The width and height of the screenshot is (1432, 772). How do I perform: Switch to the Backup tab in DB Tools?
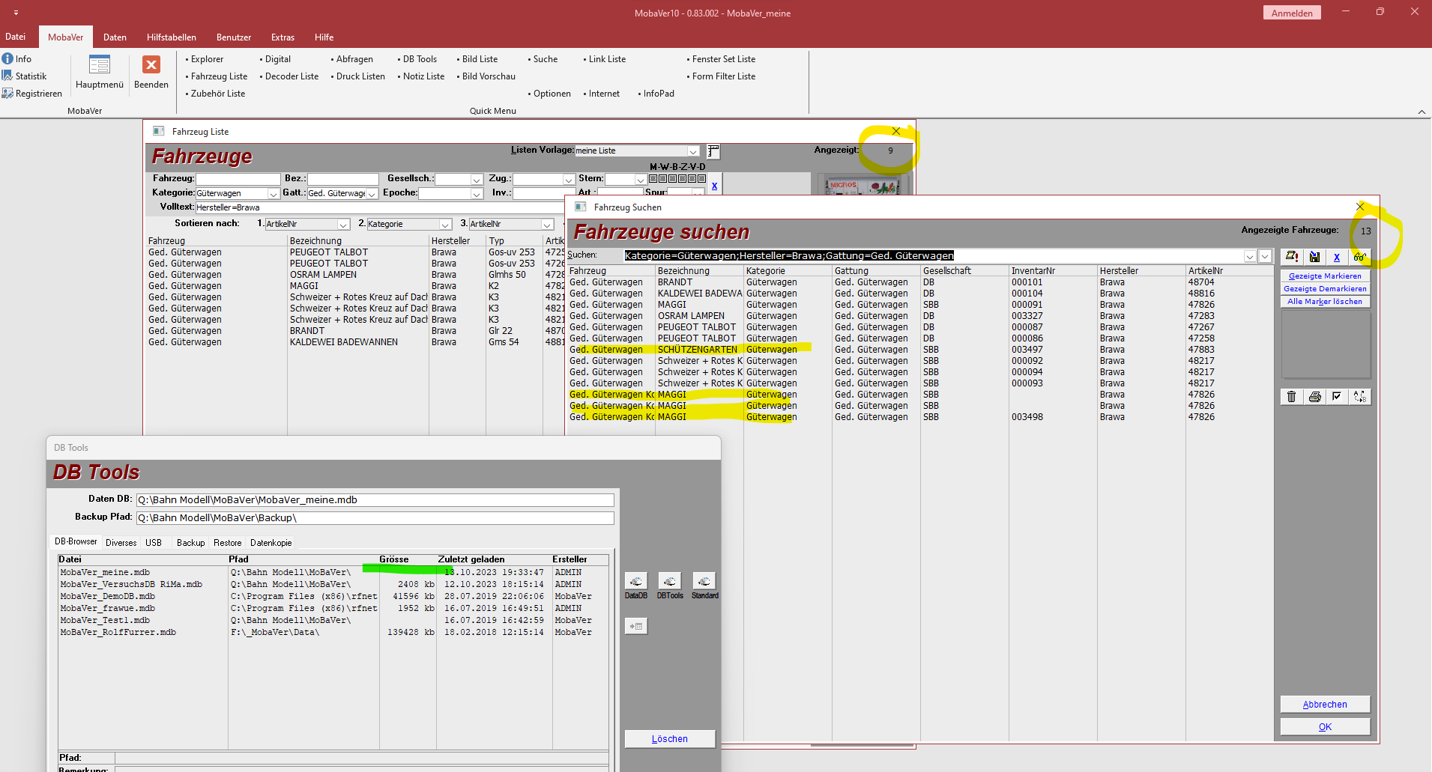190,543
